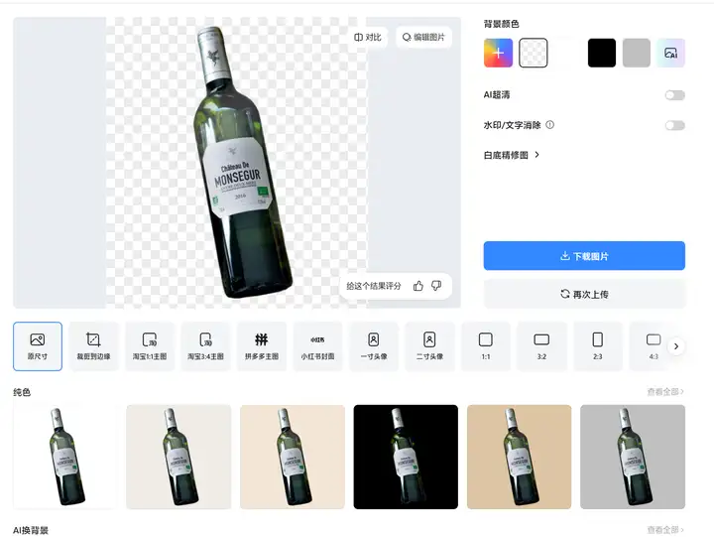Select 裁剪到边缘 crop option
The height and width of the screenshot is (537, 714).
[93, 346]
